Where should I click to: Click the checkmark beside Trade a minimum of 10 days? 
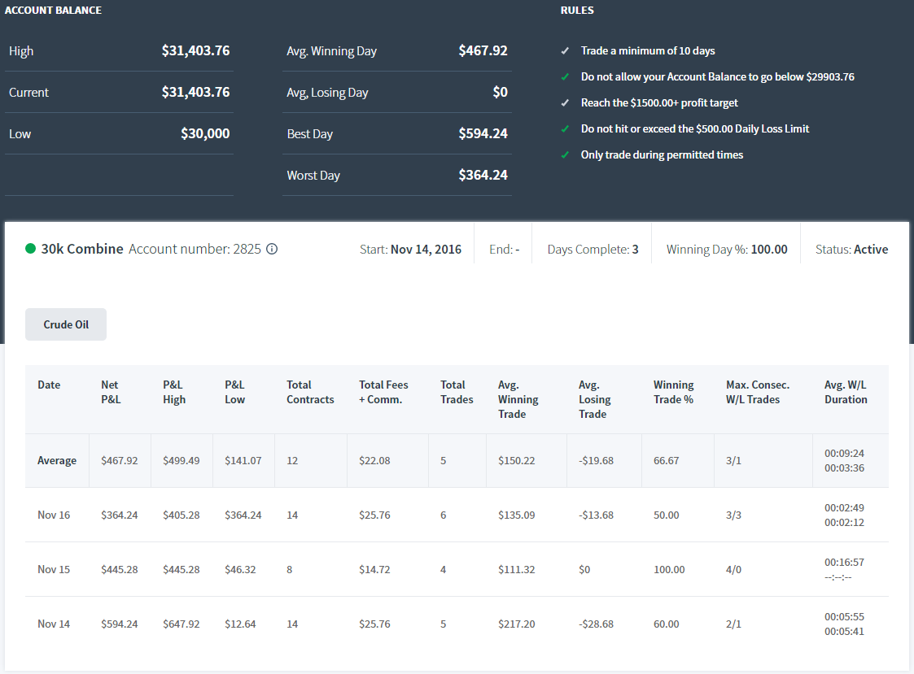[x=565, y=50]
